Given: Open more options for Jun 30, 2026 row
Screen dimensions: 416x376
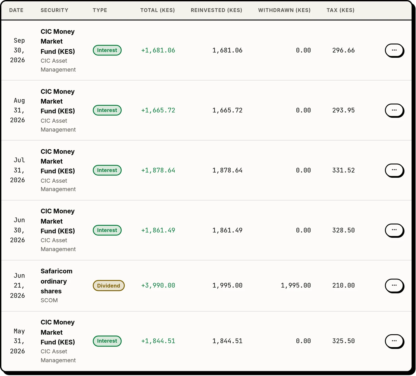Looking at the screenshot, I should 394,230.
